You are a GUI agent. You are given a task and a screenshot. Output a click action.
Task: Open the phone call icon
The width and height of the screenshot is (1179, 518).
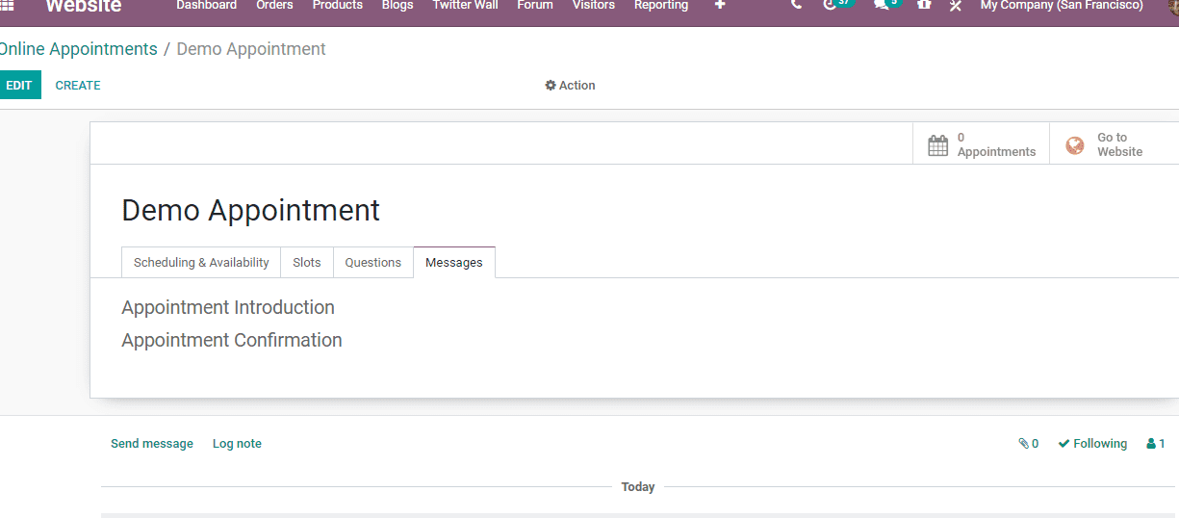pyautogui.click(x=795, y=5)
